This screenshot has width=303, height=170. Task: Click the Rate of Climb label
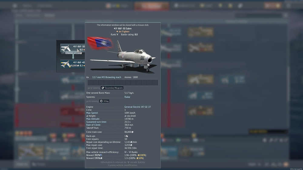click(x=93, y=125)
